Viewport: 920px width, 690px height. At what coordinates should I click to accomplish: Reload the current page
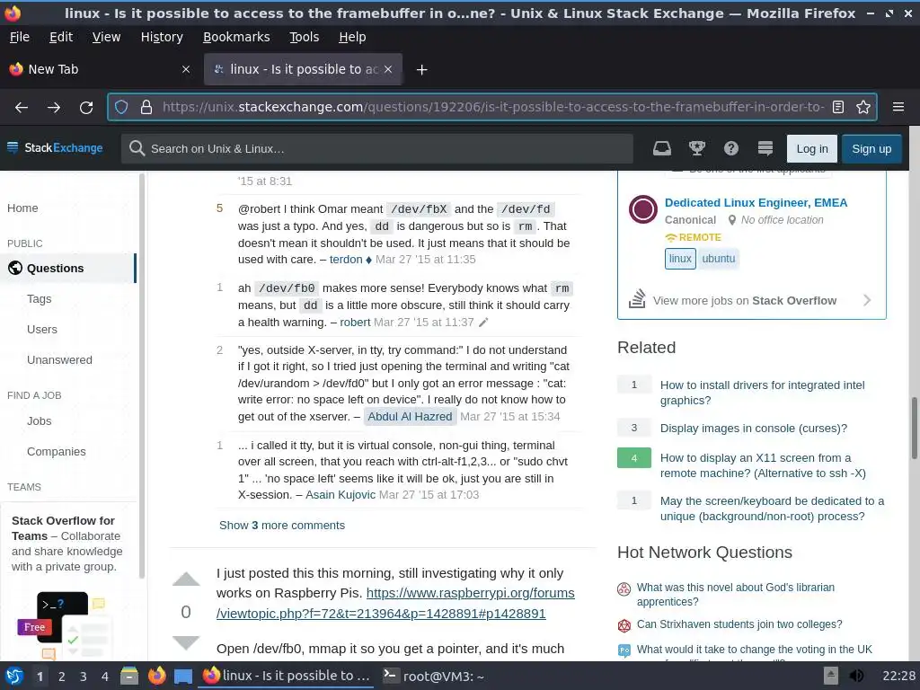(86, 108)
